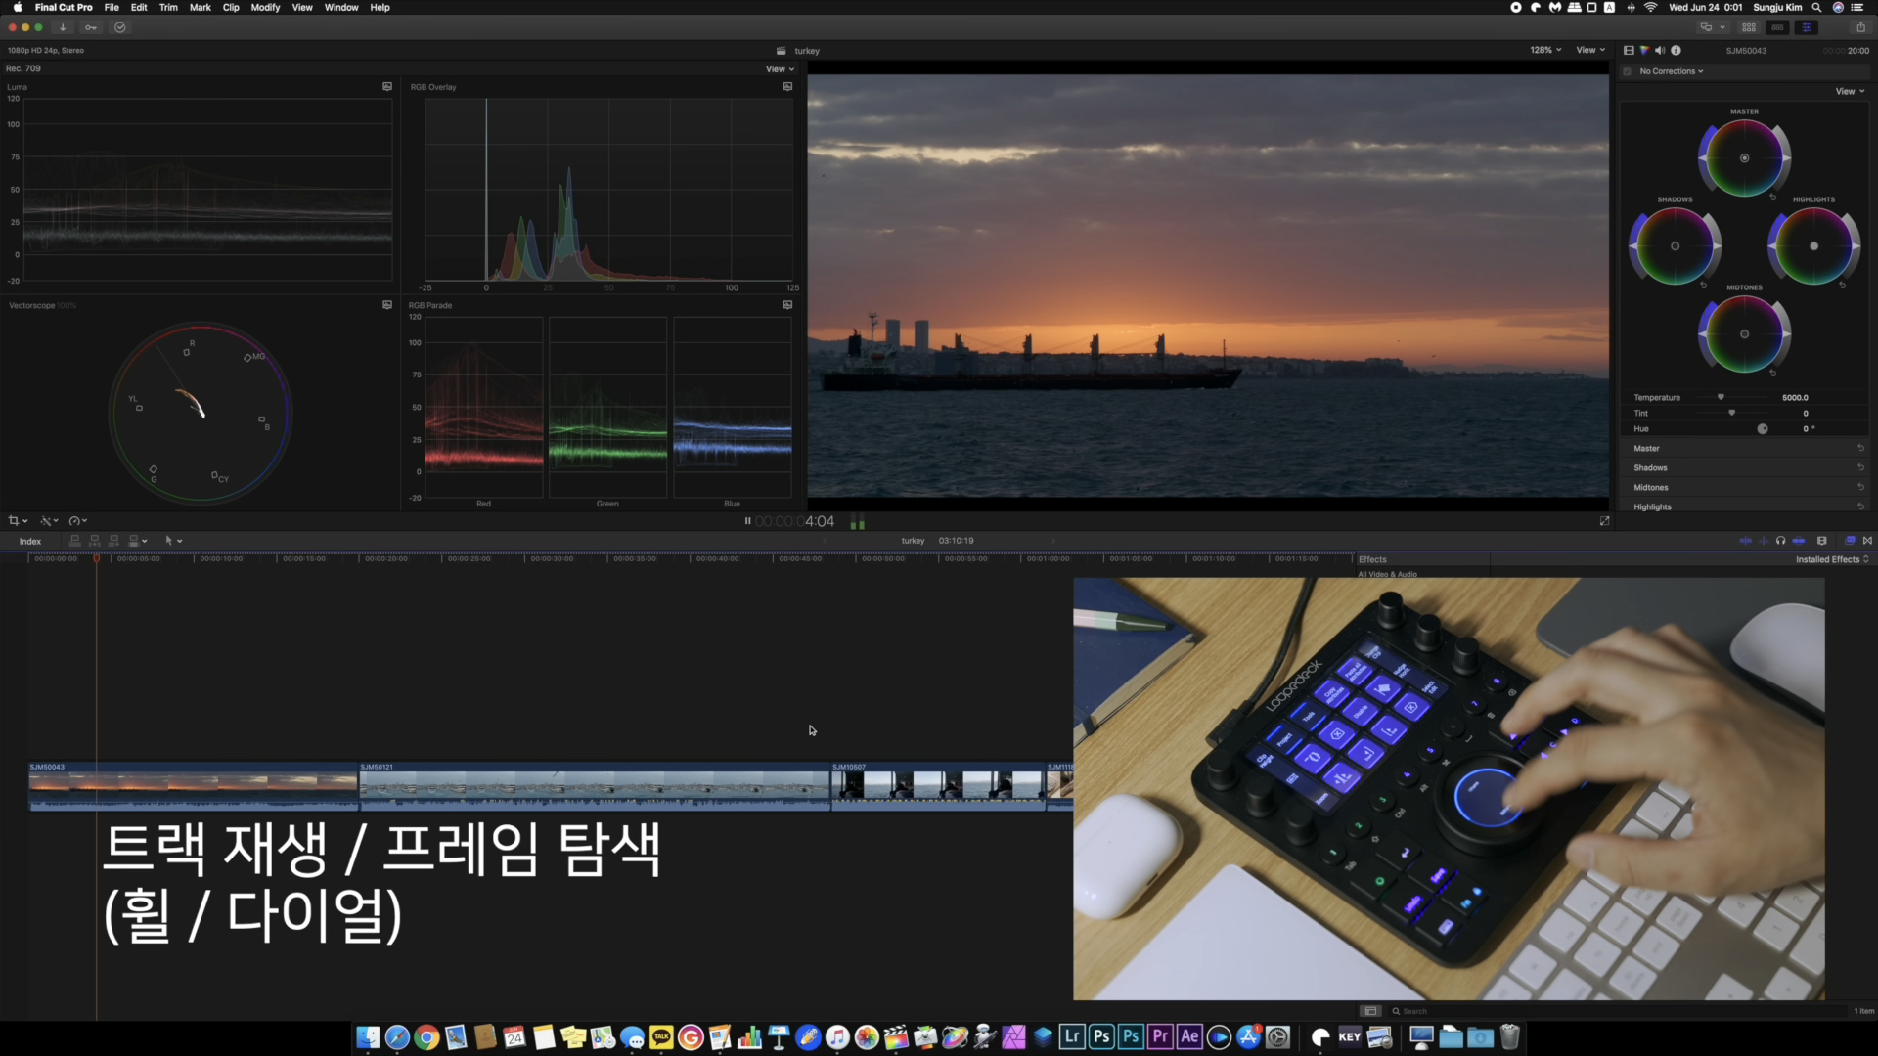Toggle the color correction enable checkbox

(1628, 71)
